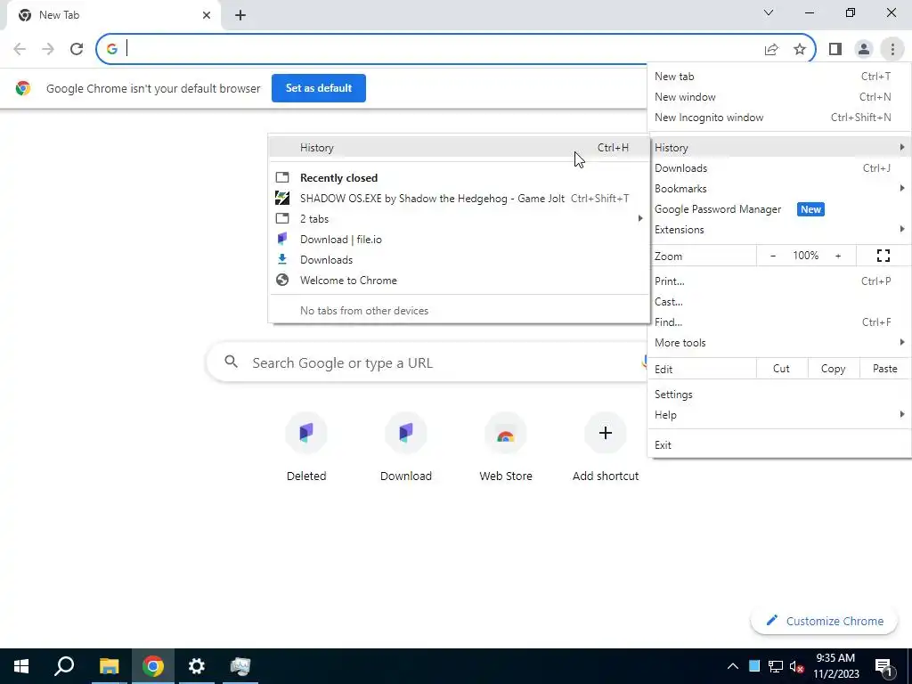Reopen Download | file.io page
Viewport: 912px width, 684px height.
459,239
